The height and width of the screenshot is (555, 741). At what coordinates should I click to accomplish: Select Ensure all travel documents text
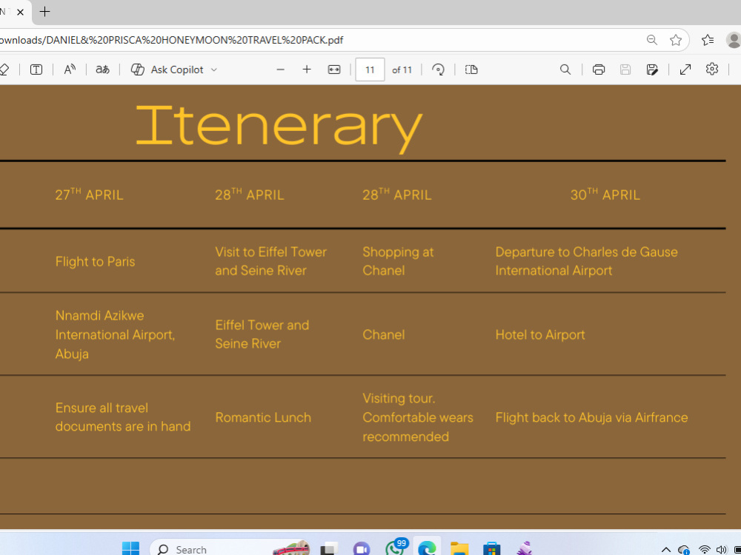pos(123,417)
